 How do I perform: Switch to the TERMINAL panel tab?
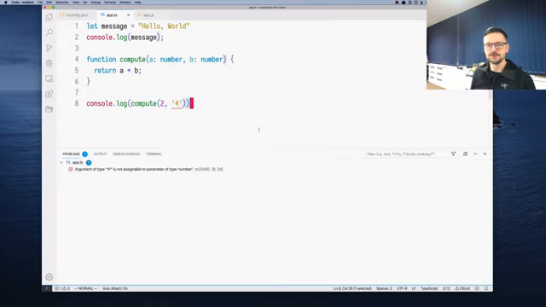(154, 153)
